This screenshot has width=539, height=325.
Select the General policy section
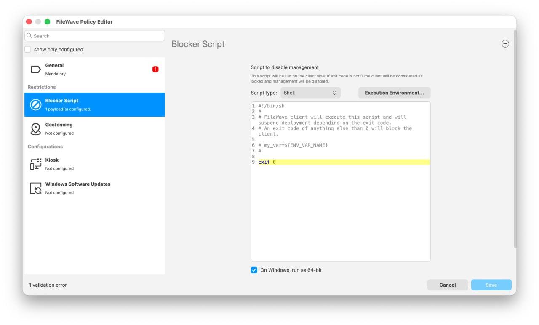click(95, 69)
